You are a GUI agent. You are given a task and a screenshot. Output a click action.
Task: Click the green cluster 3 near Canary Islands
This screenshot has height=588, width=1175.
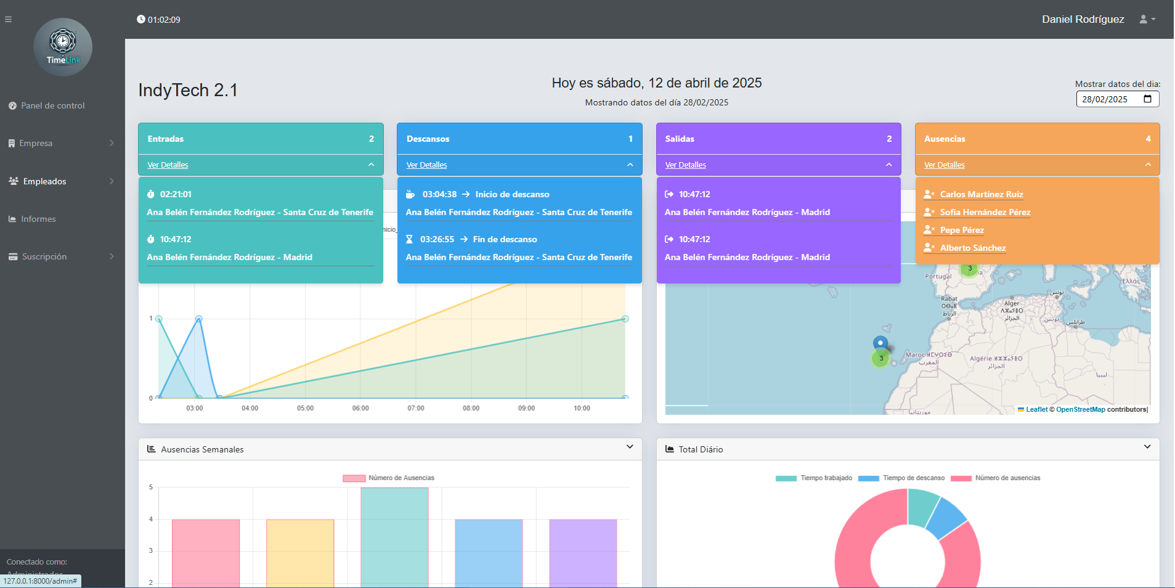(881, 358)
